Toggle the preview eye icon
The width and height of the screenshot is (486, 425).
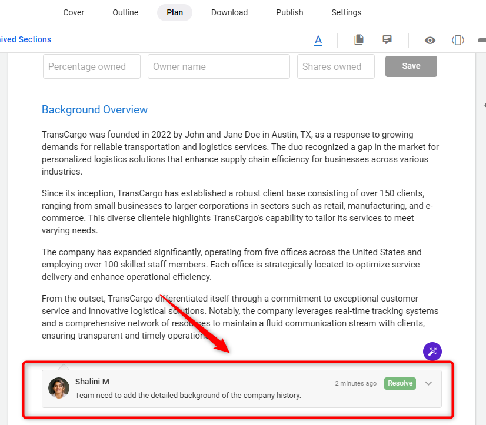tap(430, 41)
